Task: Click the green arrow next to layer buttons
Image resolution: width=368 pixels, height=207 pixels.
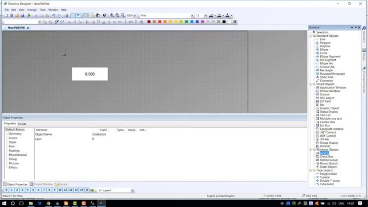Action: click(92, 190)
